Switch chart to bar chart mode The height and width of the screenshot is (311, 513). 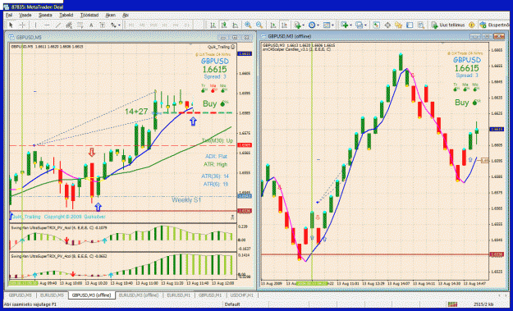pos(213,25)
